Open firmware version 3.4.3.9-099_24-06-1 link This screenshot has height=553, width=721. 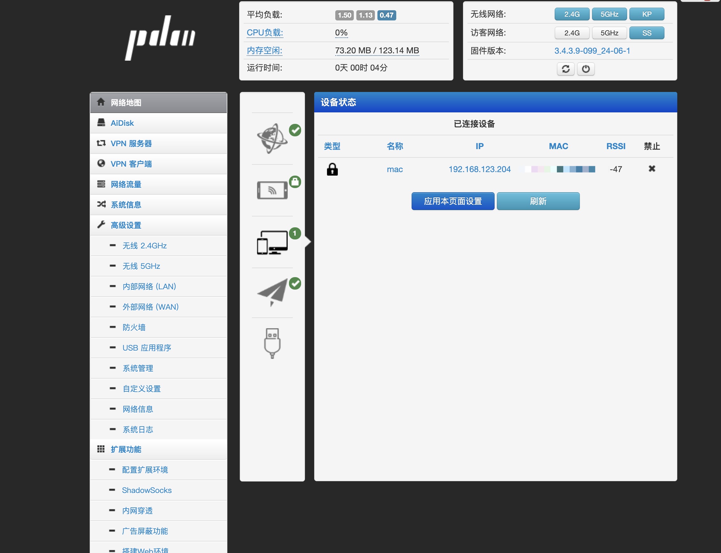click(592, 51)
